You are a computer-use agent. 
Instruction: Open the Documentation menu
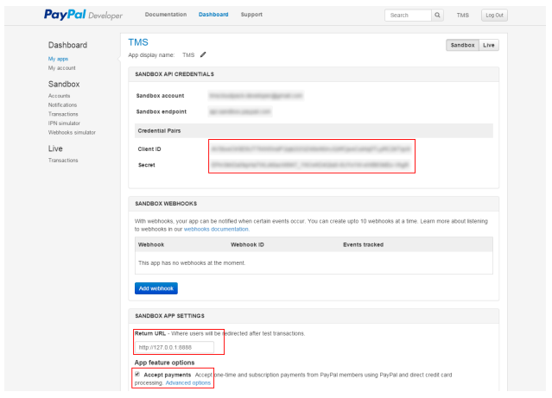(x=166, y=16)
